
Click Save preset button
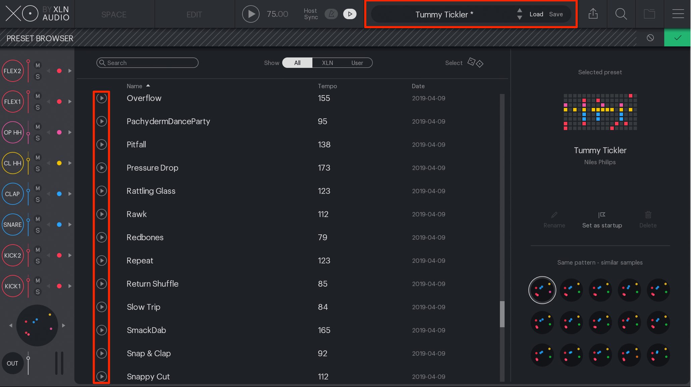pyautogui.click(x=556, y=14)
